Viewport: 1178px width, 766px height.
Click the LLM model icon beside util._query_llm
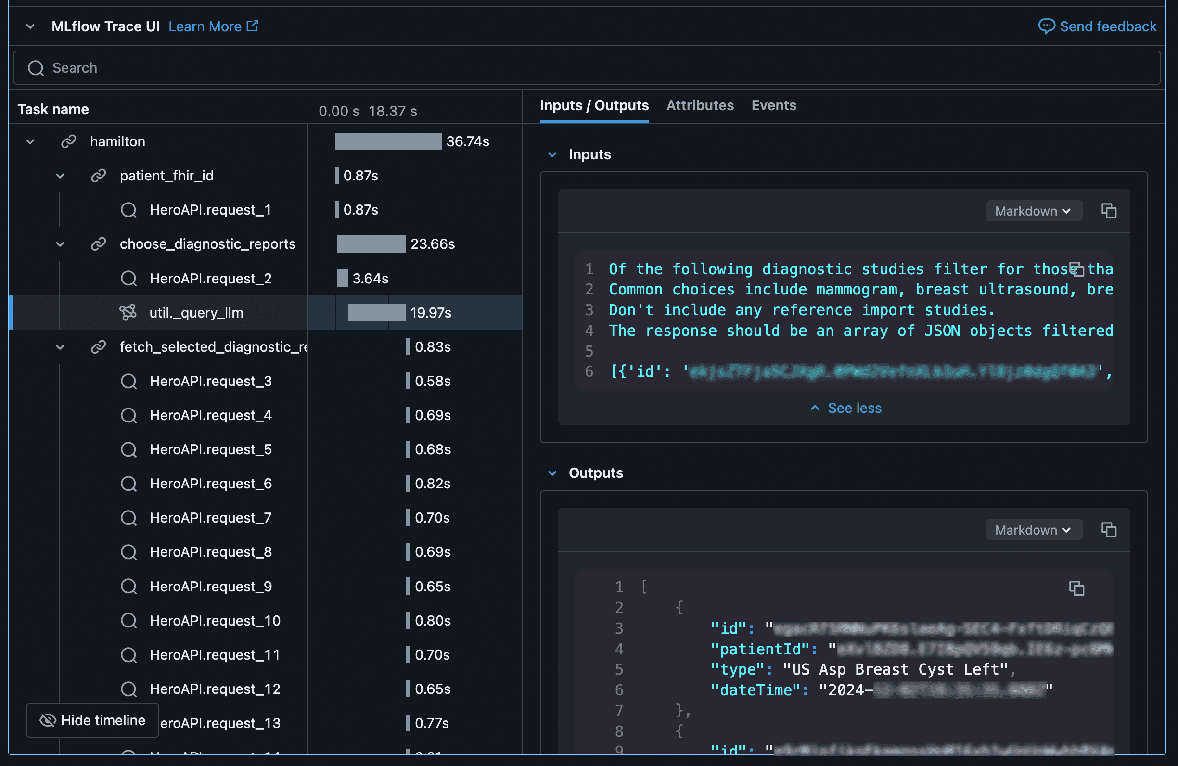tap(128, 313)
